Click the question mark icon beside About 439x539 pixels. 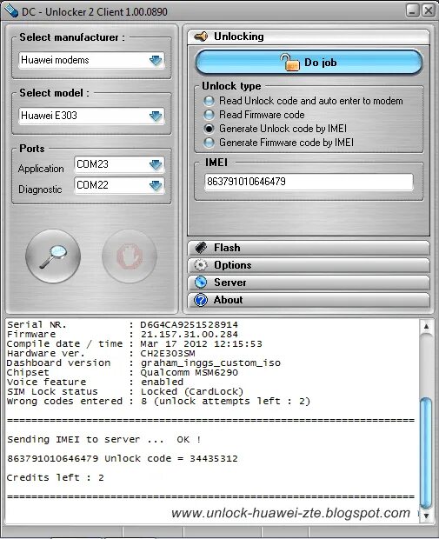[201, 300]
